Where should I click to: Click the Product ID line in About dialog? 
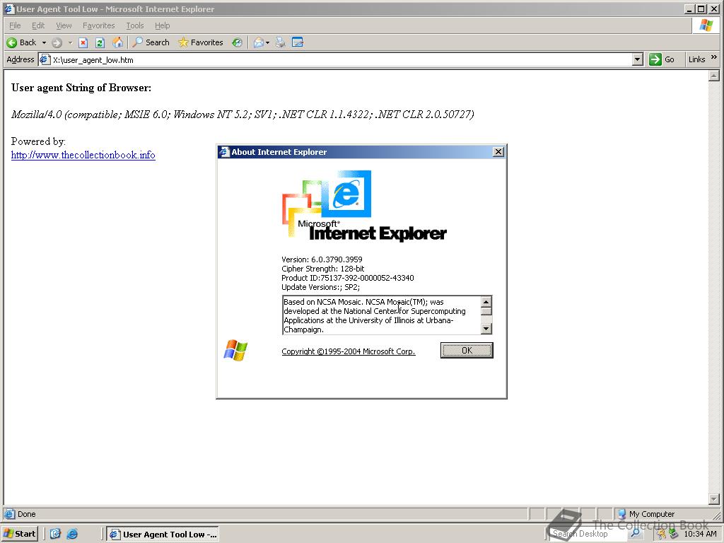(348, 278)
